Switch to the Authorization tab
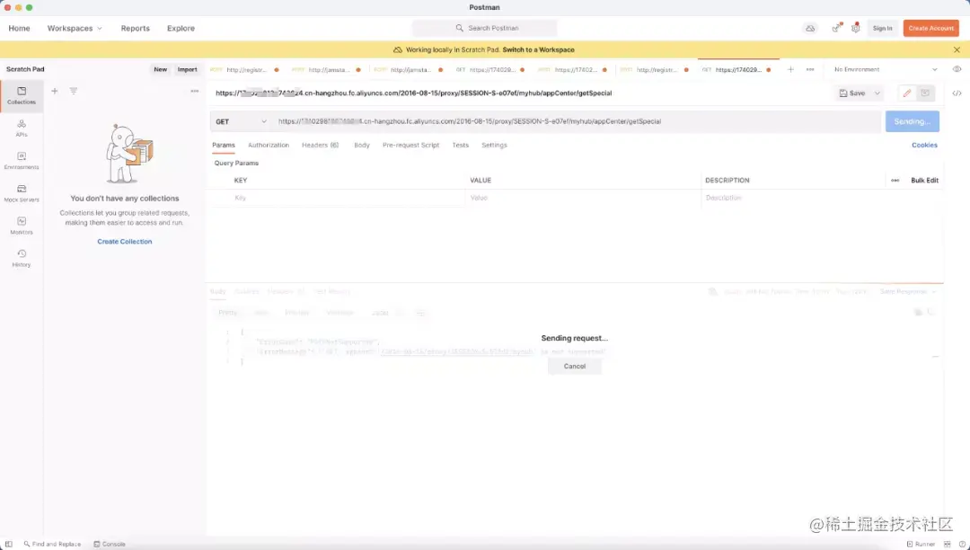The image size is (970, 550). pos(269,146)
